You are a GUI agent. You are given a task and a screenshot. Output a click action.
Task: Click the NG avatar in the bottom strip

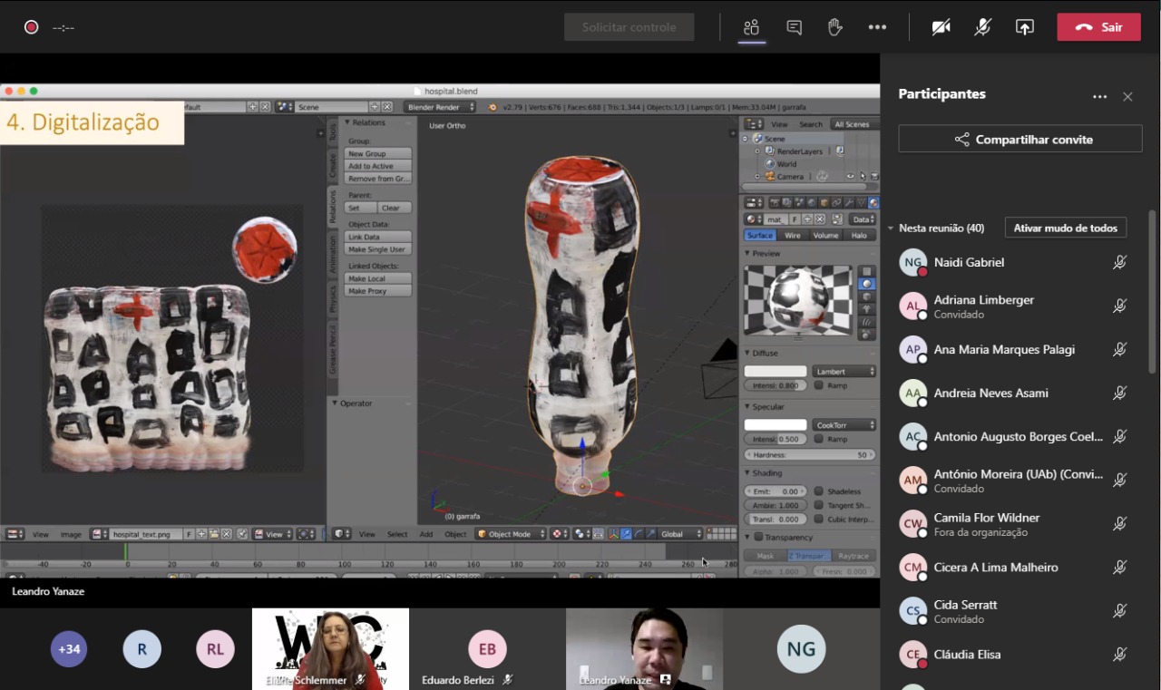[801, 648]
